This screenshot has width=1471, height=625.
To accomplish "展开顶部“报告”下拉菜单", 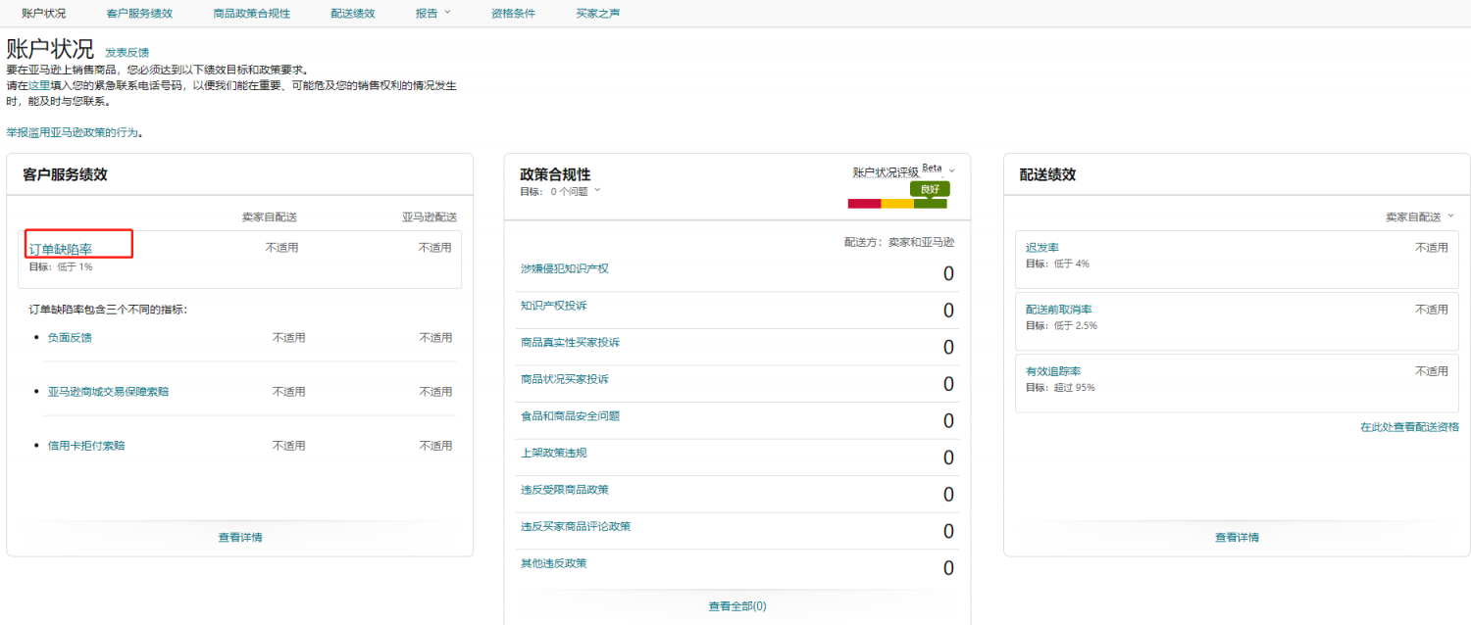I will tap(432, 14).
